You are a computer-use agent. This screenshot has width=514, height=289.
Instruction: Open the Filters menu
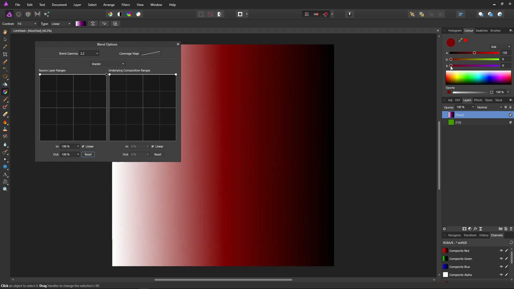(126, 5)
